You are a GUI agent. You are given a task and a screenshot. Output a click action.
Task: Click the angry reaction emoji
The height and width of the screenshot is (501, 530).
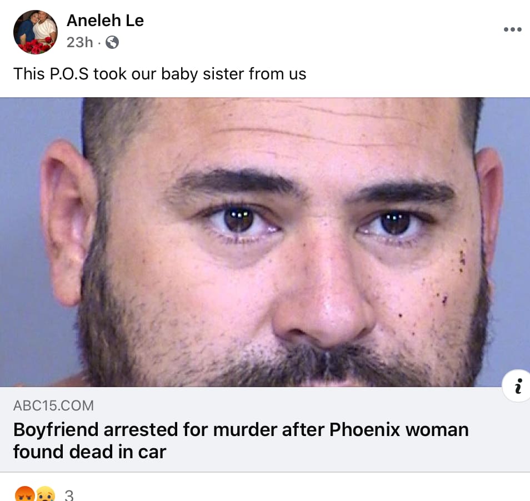[x=25, y=494]
